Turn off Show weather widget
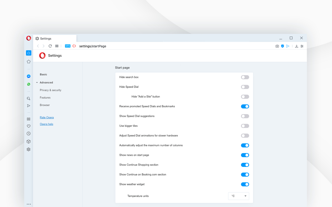This screenshot has width=332, height=207. 245,184
